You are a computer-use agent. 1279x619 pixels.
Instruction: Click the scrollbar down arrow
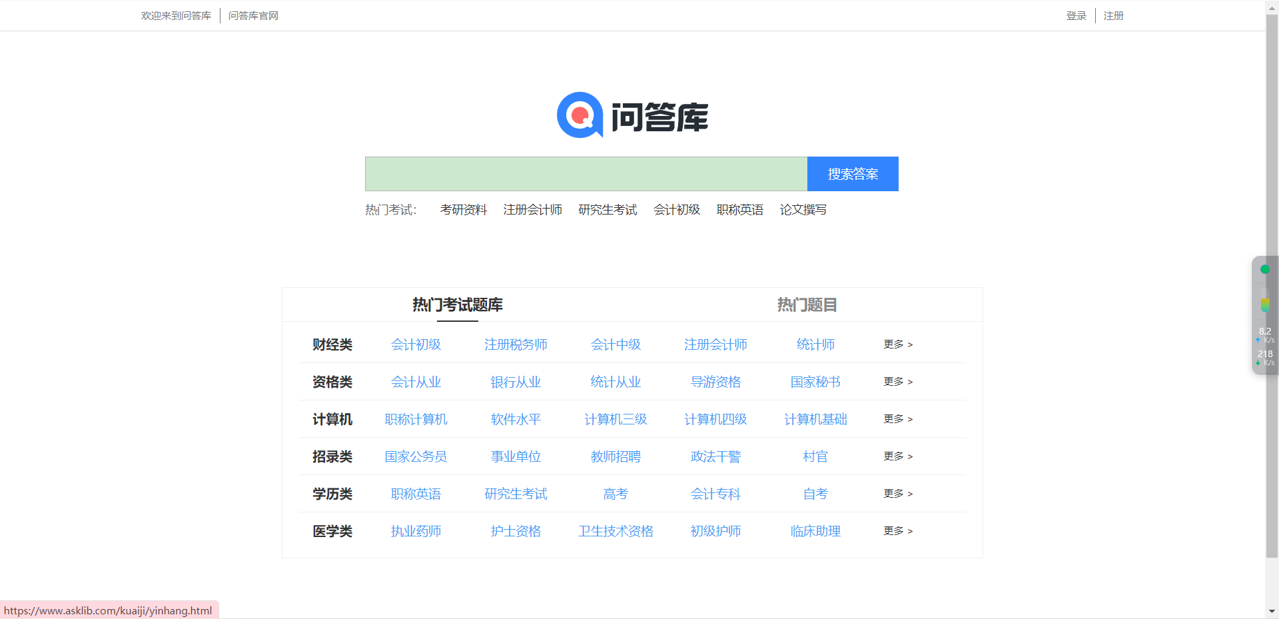pos(1271,611)
